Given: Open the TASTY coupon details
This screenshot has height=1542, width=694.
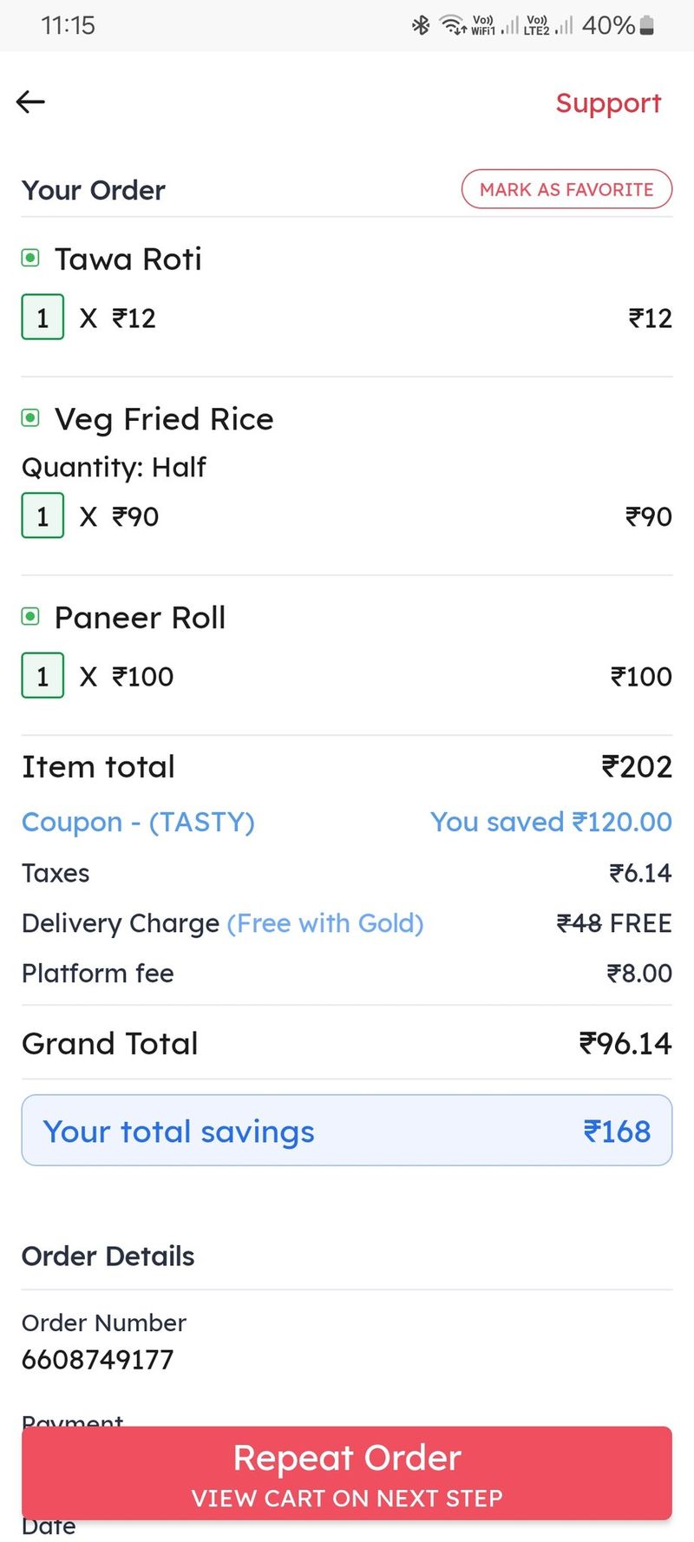Looking at the screenshot, I should click(138, 822).
